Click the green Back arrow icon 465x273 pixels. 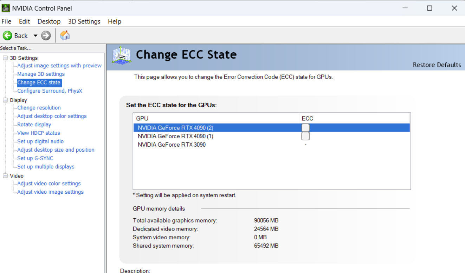tap(7, 35)
